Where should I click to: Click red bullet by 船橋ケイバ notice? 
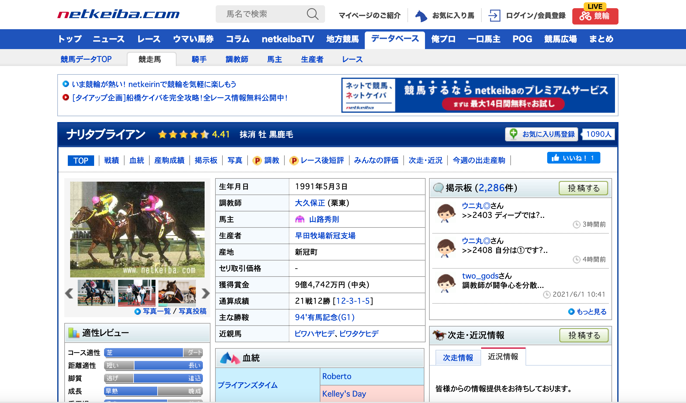pyautogui.click(x=66, y=98)
